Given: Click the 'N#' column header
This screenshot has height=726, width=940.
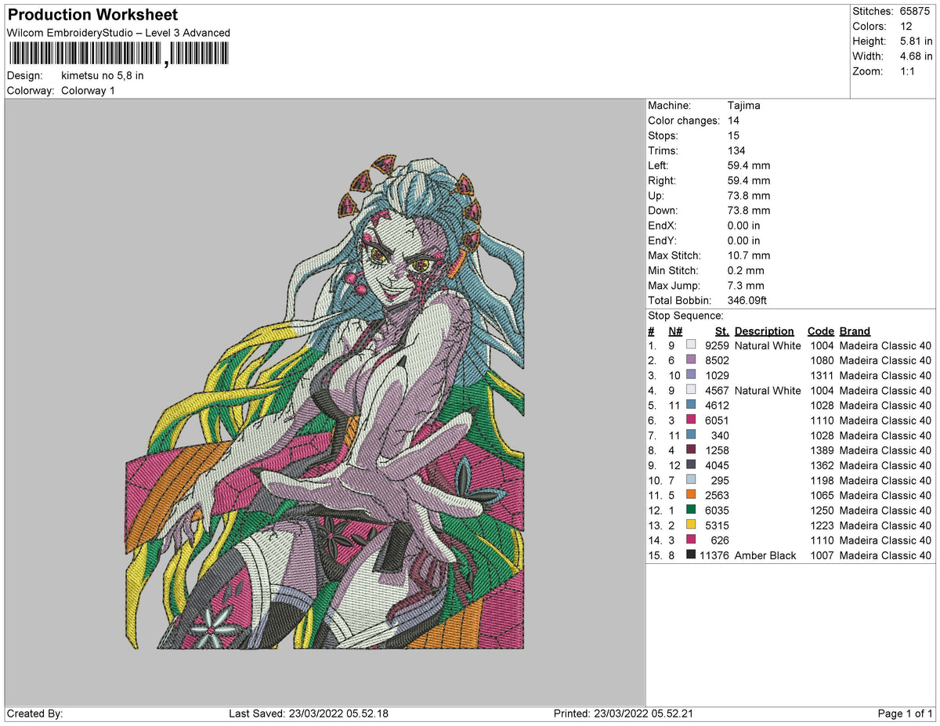Looking at the screenshot, I should pos(675,331).
